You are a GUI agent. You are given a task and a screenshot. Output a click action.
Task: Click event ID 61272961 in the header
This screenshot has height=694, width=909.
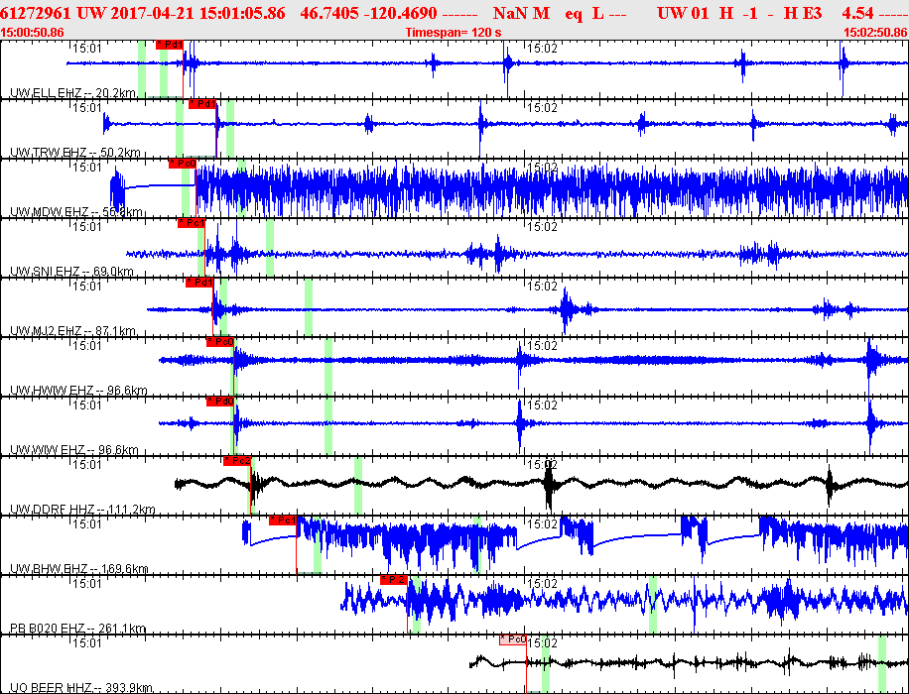38,13
